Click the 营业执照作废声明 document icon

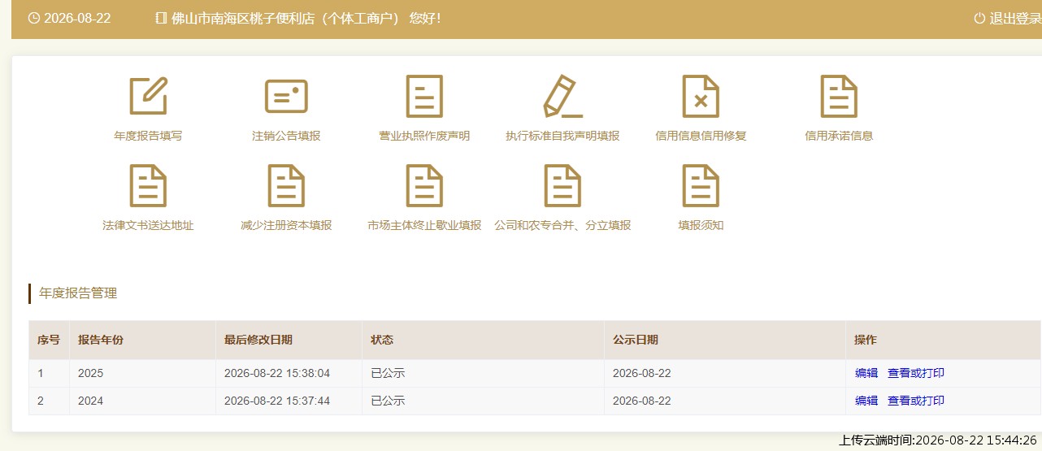(424, 96)
